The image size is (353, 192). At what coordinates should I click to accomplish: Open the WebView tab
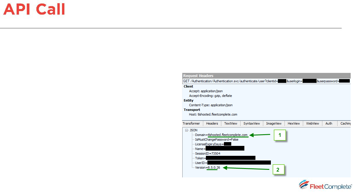[313, 123]
